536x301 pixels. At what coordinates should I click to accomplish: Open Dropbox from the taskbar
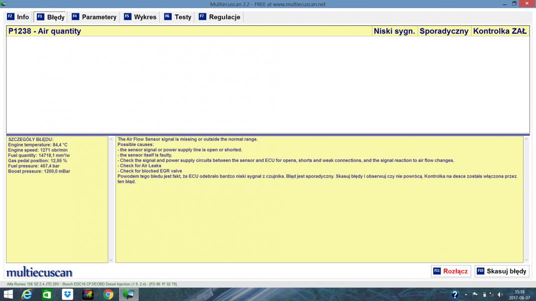[67, 294]
